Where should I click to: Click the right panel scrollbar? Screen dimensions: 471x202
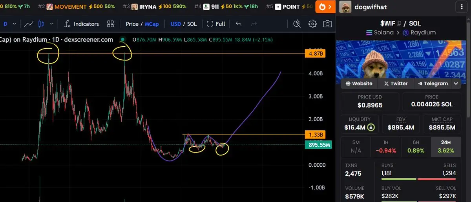pos(468,70)
